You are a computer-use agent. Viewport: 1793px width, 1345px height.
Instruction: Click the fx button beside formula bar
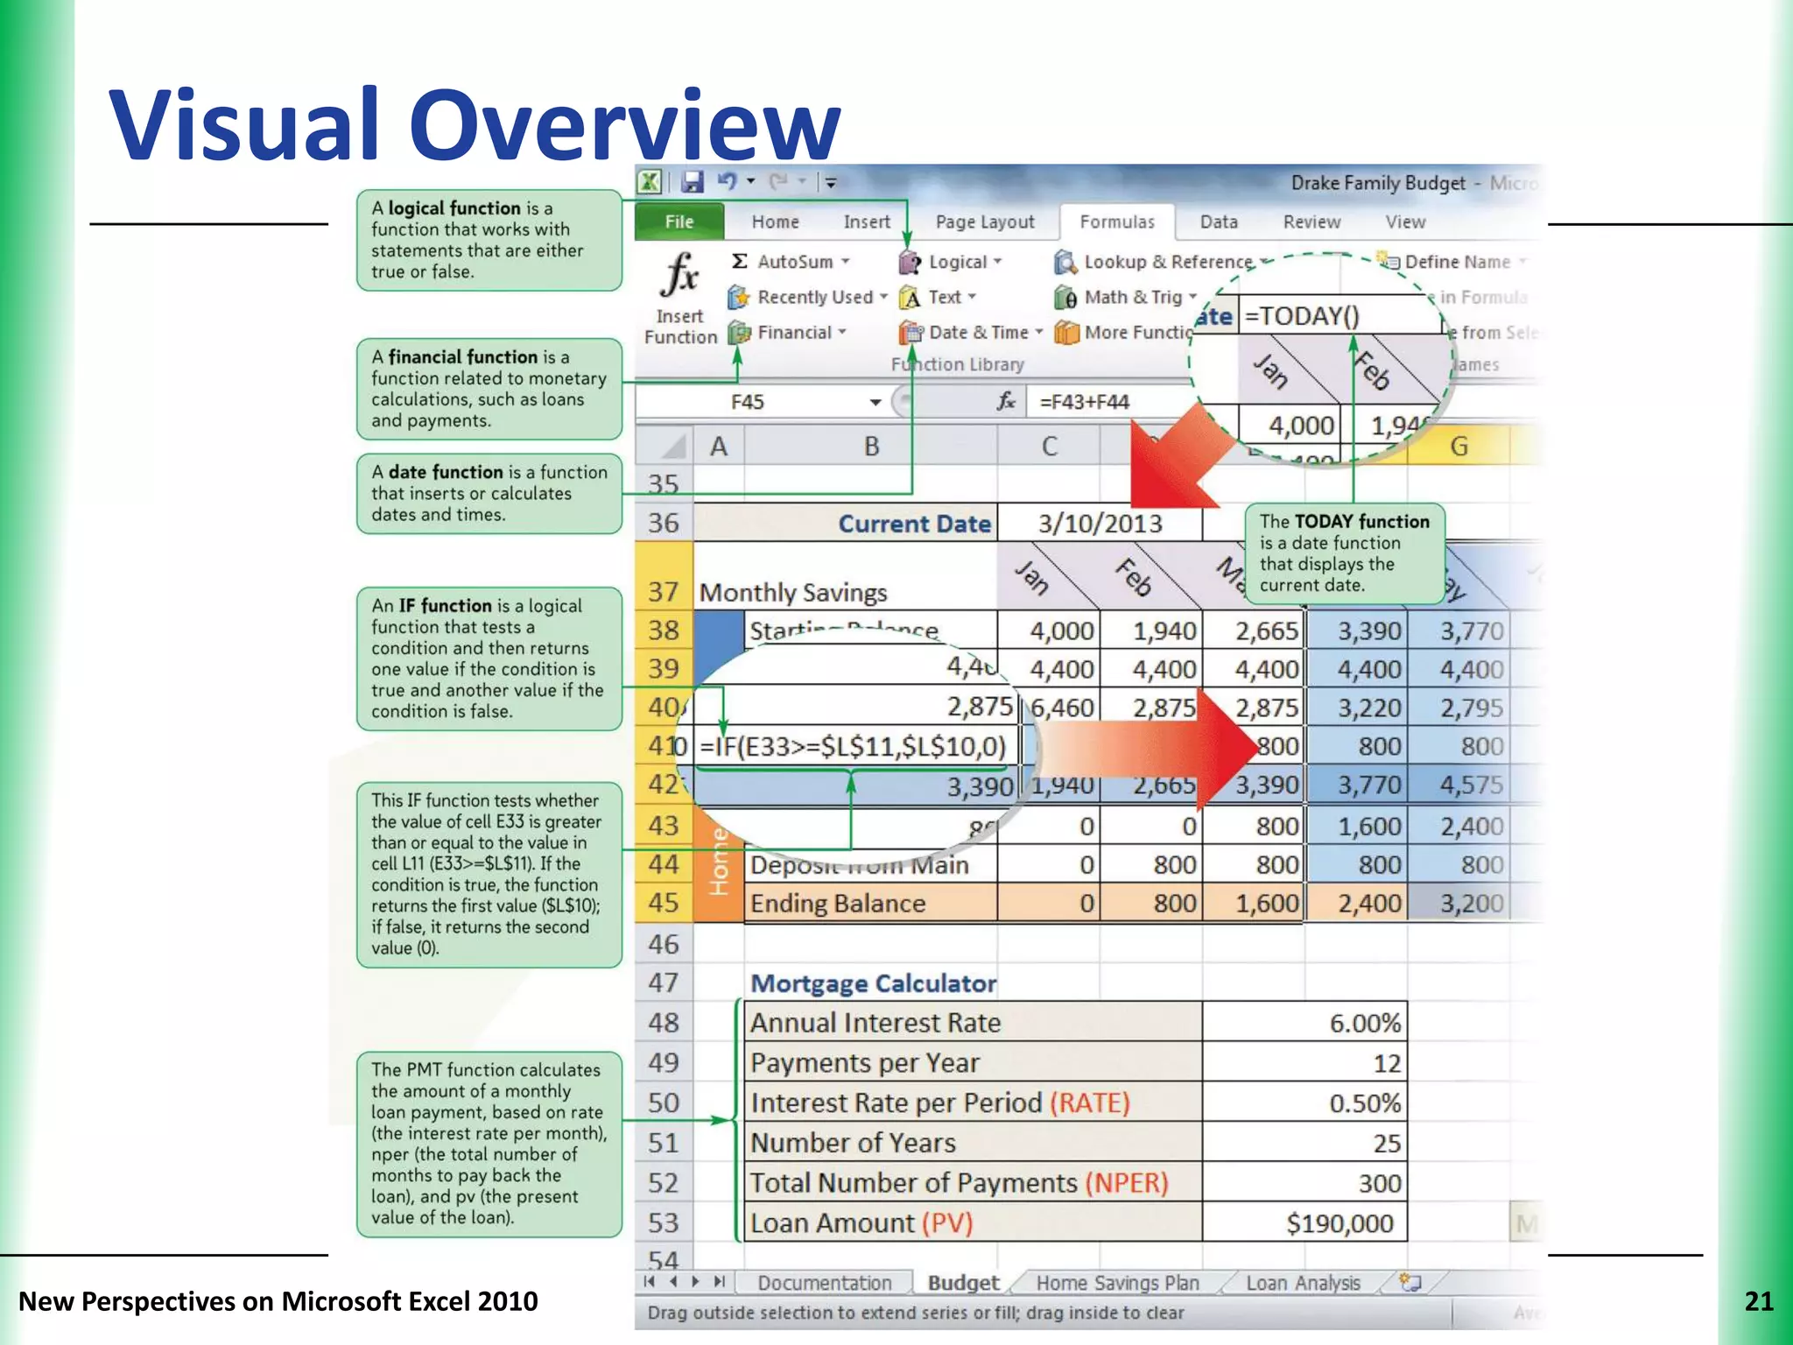coord(1006,401)
